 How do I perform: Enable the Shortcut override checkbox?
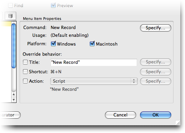coord(25,72)
